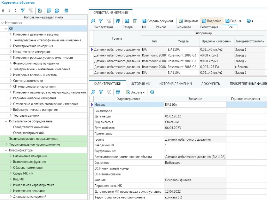Set tree level to 0
Viewport: 267px width, 200px height.
point(3,11)
